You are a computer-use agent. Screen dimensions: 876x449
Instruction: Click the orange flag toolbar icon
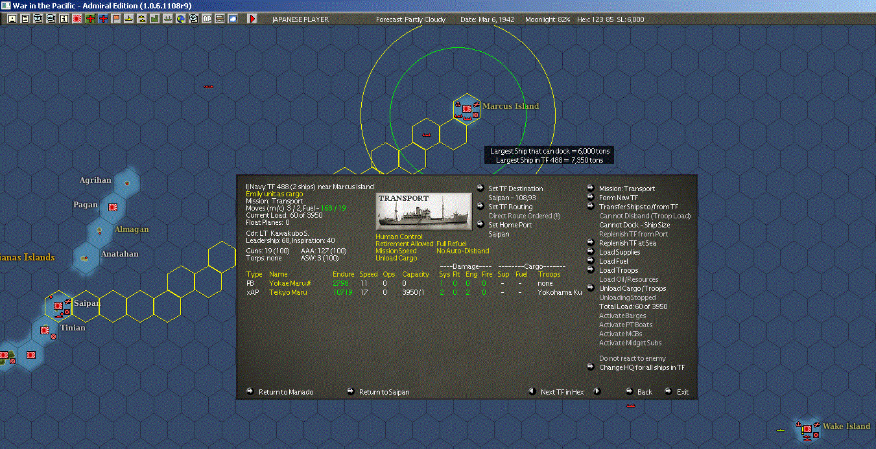pyautogui.click(x=116, y=19)
